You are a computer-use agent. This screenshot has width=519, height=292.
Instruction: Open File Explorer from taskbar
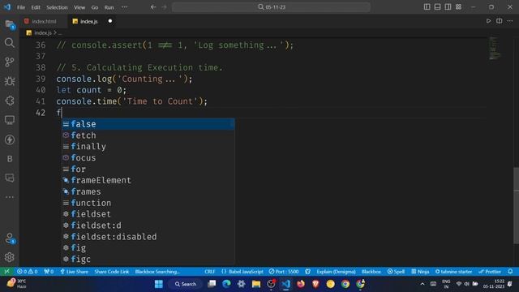pyautogui.click(x=256, y=284)
